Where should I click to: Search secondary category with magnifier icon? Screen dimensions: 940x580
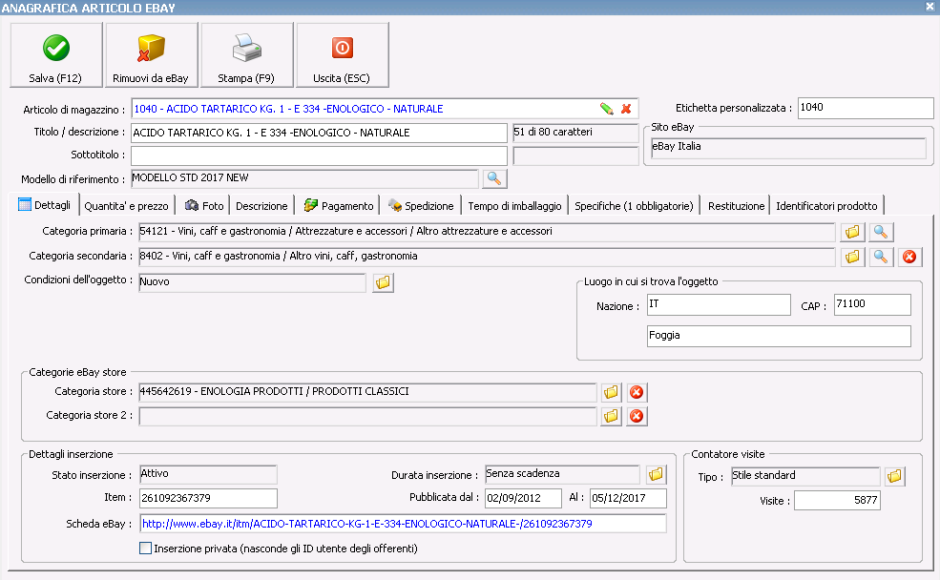click(x=880, y=257)
